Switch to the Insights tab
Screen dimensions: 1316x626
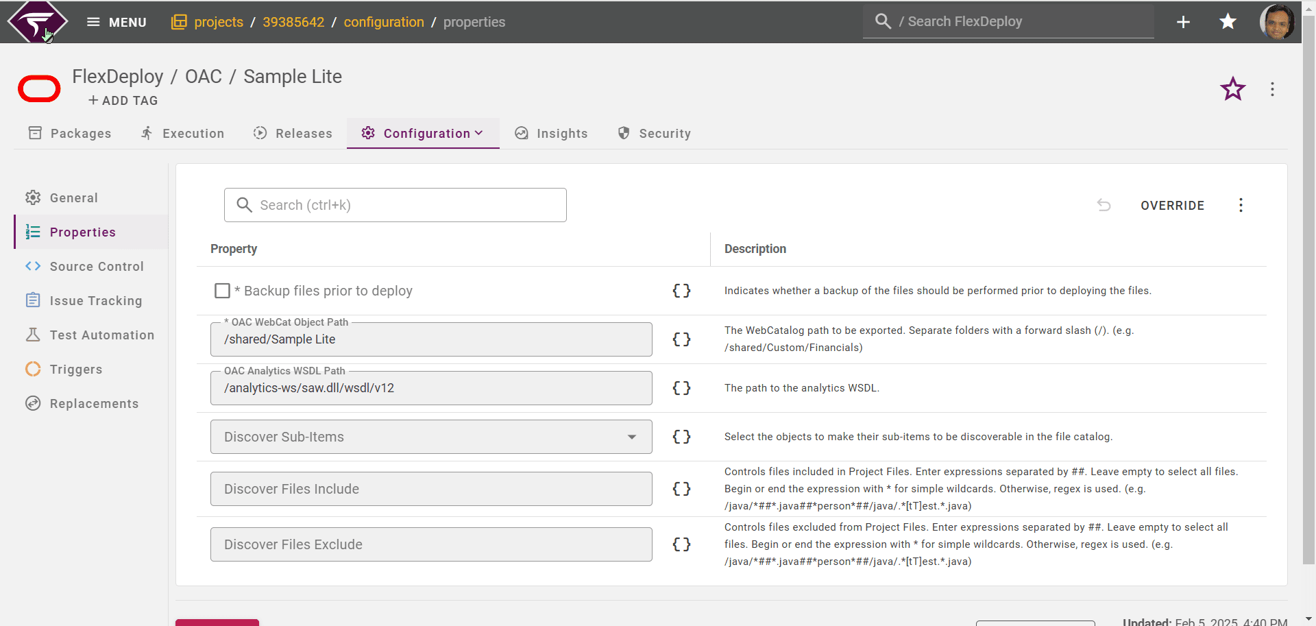click(x=552, y=134)
